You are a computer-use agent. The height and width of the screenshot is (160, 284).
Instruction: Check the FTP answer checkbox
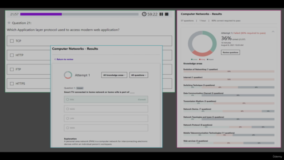click(x=12, y=69)
